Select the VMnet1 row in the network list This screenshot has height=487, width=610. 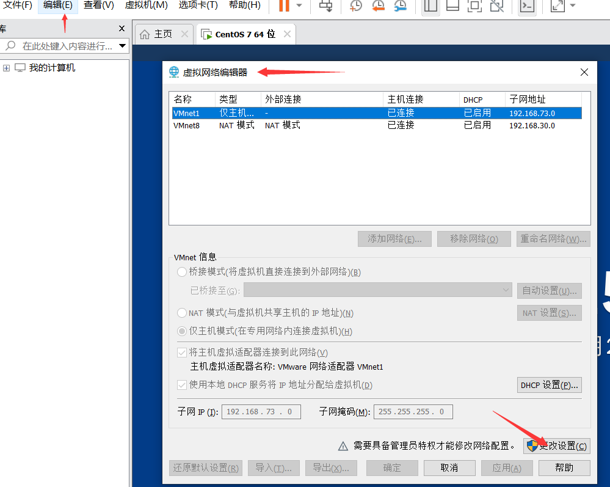377,113
